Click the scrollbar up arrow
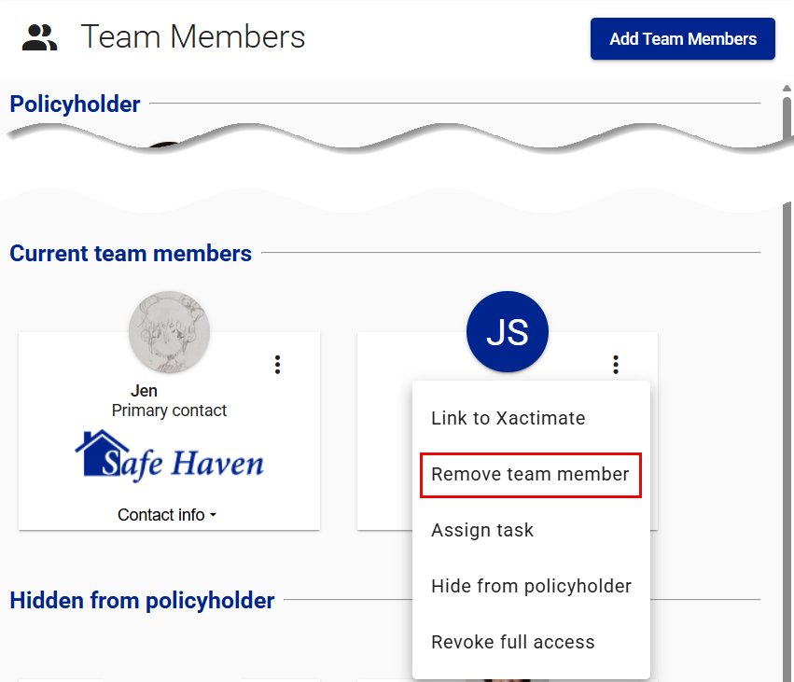The height and width of the screenshot is (682, 794). pyautogui.click(x=787, y=89)
